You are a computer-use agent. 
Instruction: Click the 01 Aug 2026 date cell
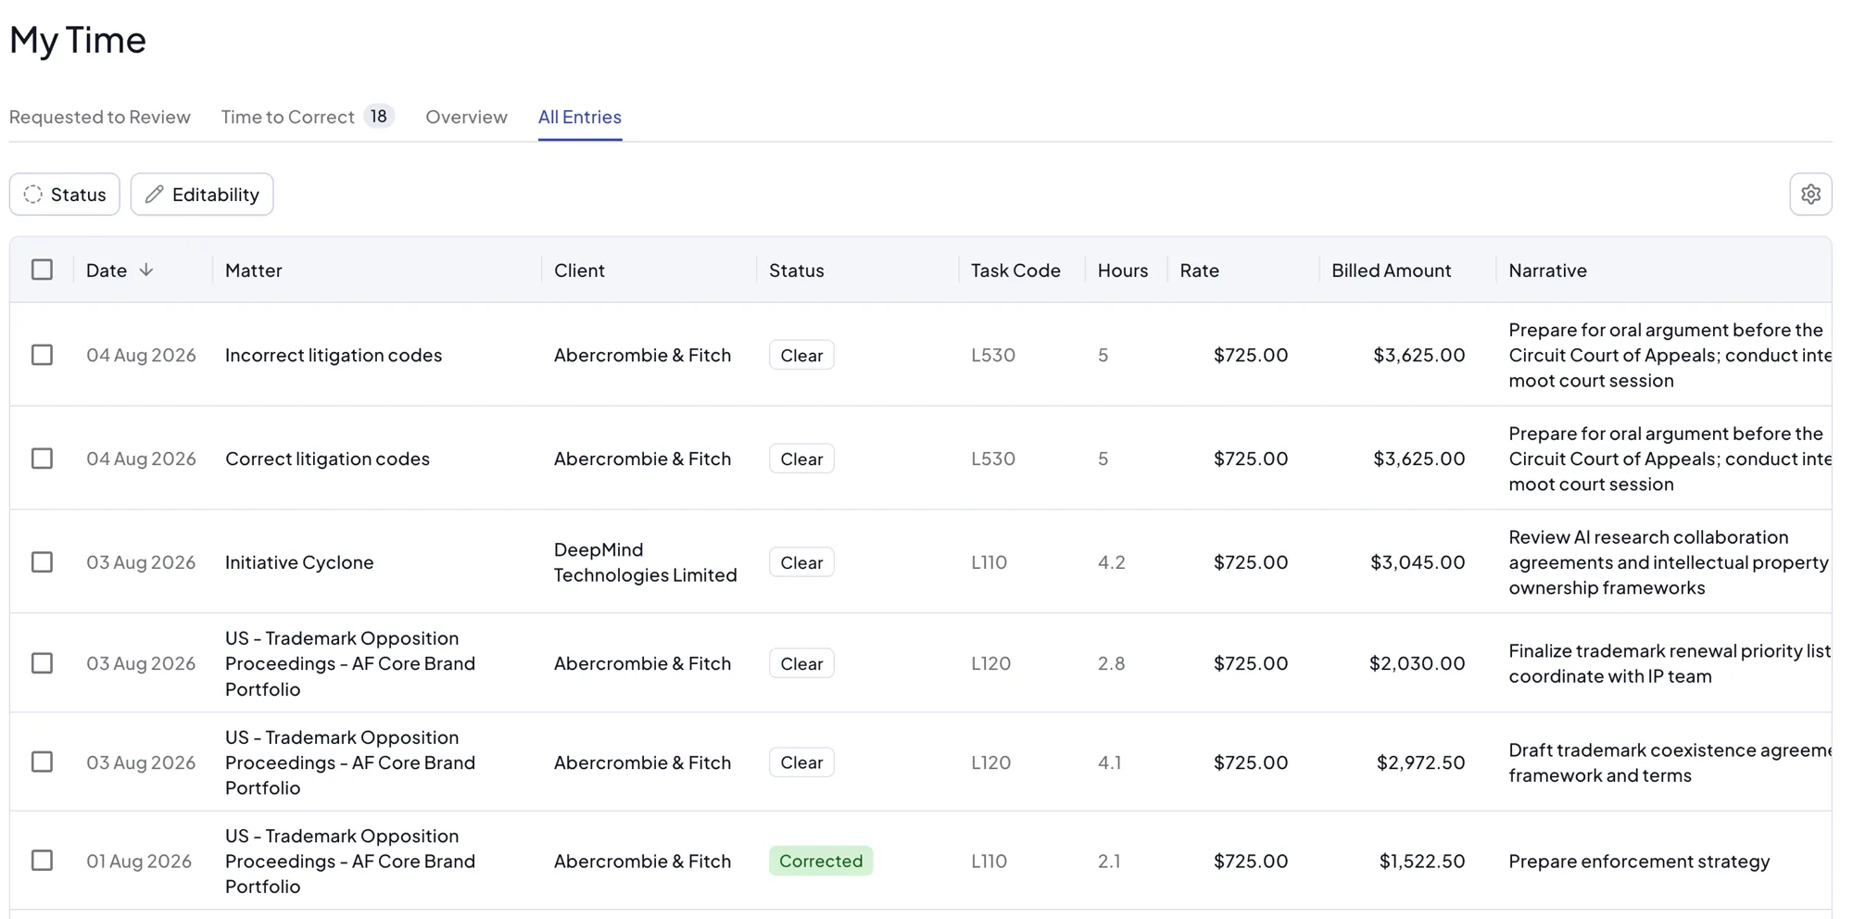point(139,861)
